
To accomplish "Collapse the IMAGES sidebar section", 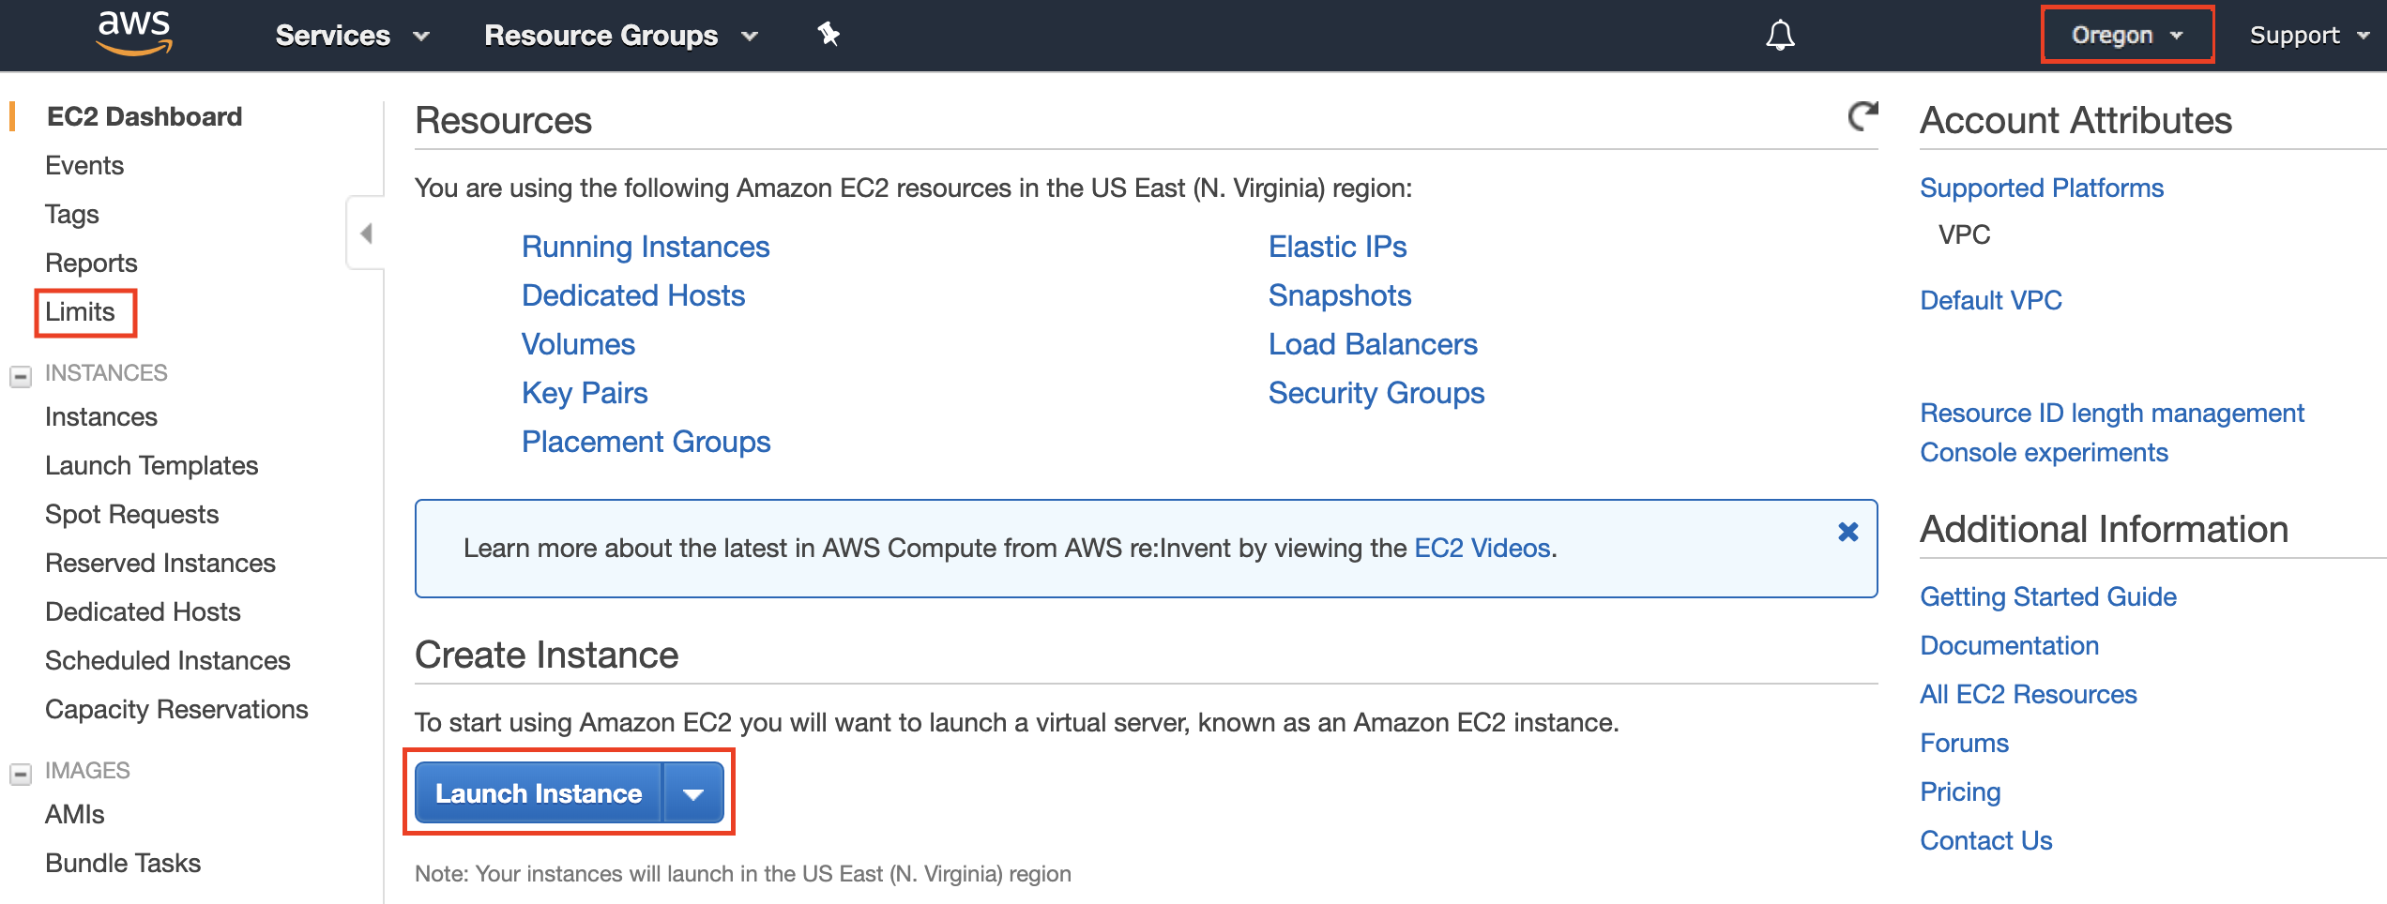I will tap(21, 774).
